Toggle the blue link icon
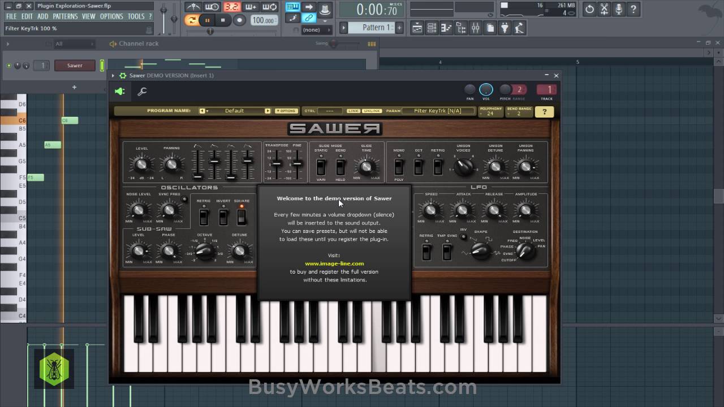 309,18
